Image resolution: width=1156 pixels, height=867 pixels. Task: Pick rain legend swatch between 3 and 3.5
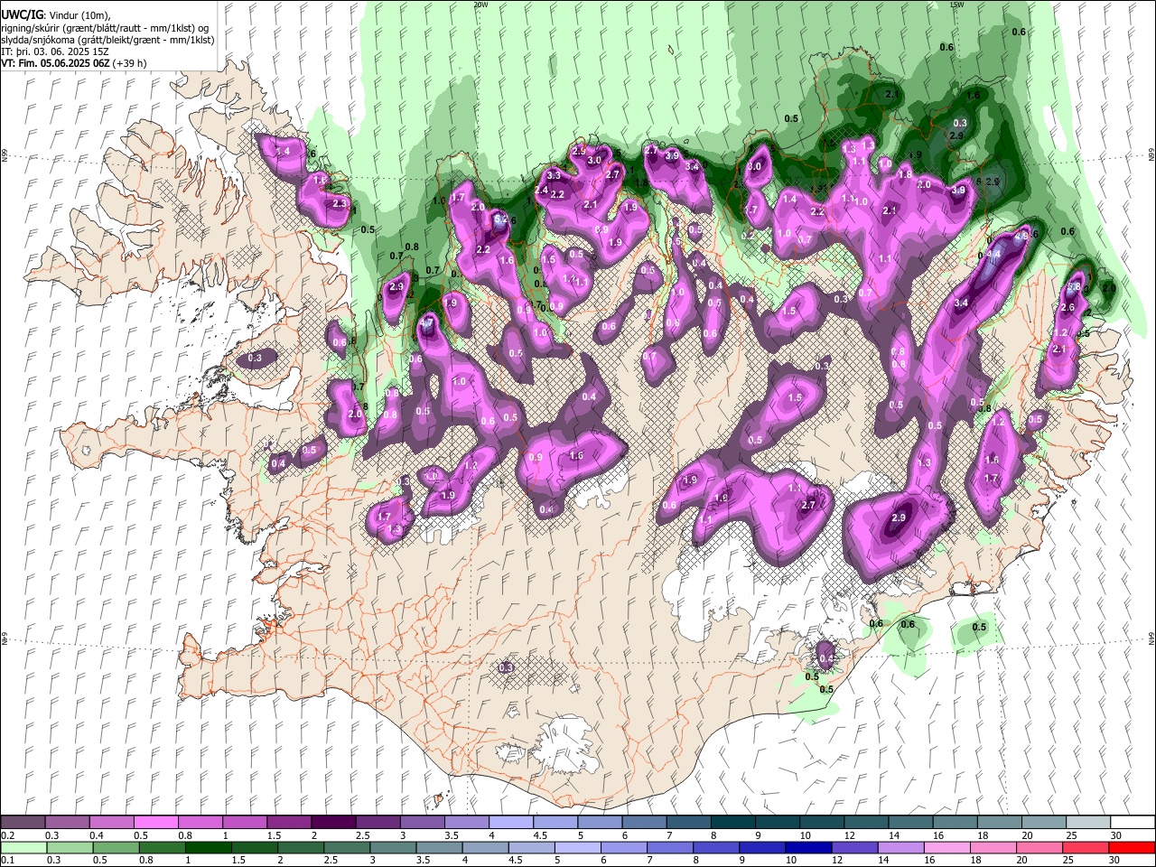[x=393, y=847]
